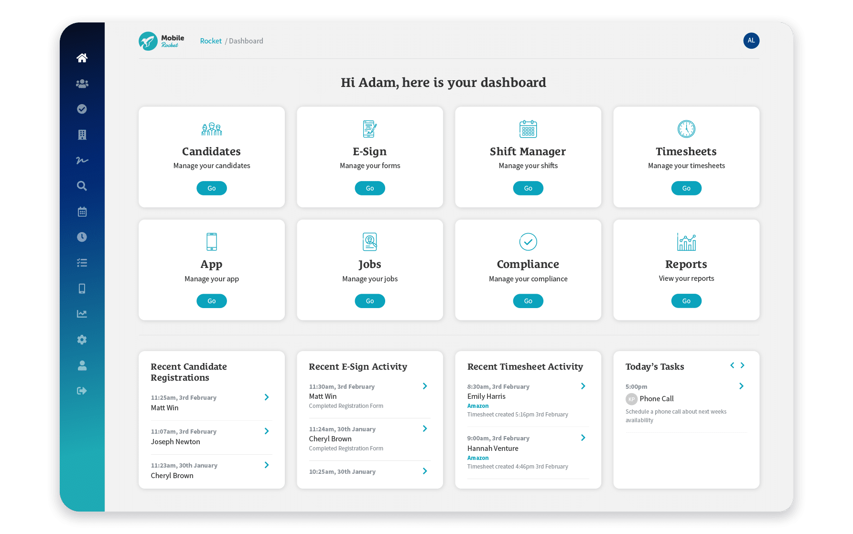Open the AL user avatar menu
Viewport: 853px width, 534px height.
[x=751, y=41]
